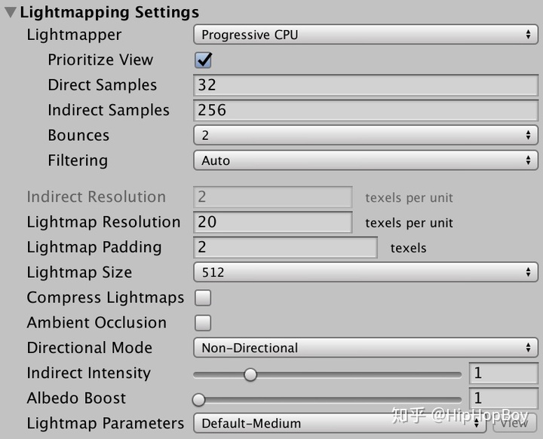
Task: Click the Lightmapper label
Action: click(x=74, y=35)
